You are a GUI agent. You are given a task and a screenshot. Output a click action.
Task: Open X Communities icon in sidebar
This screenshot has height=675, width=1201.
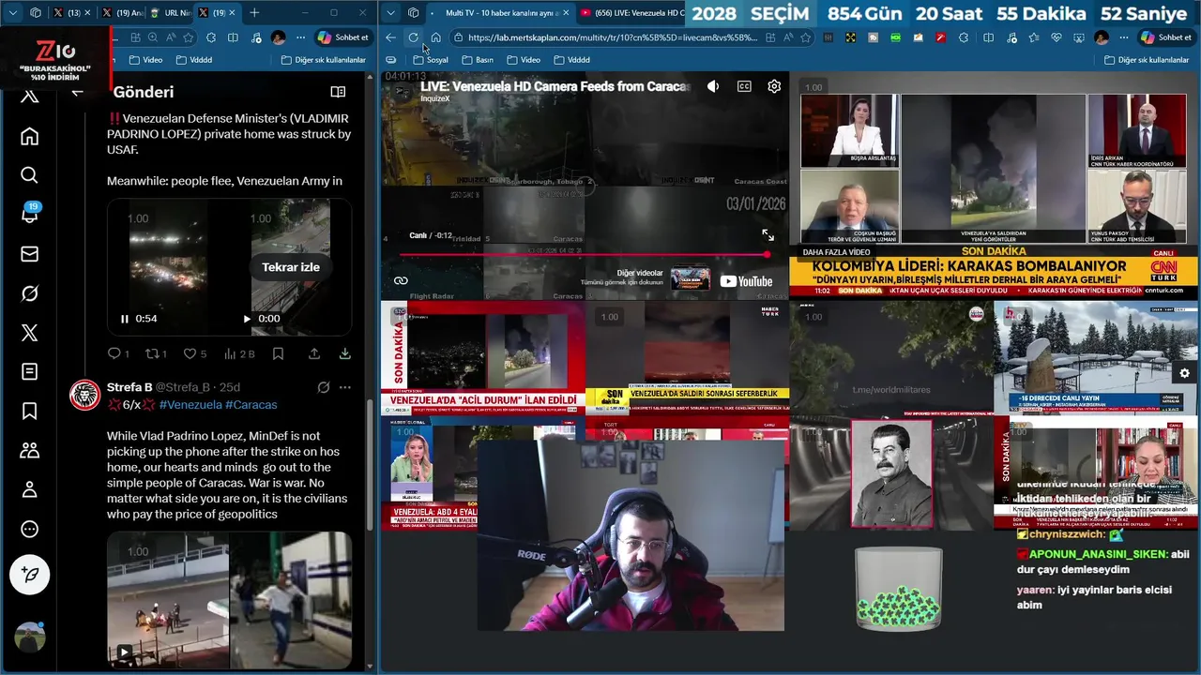(29, 451)
